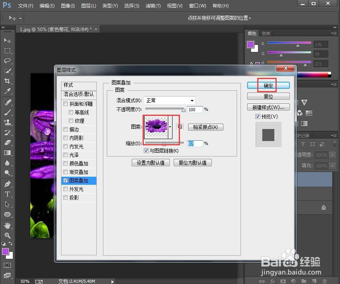
Task: Enable the 斜面和浮雕 style checkbox
Action: point(65,103)
